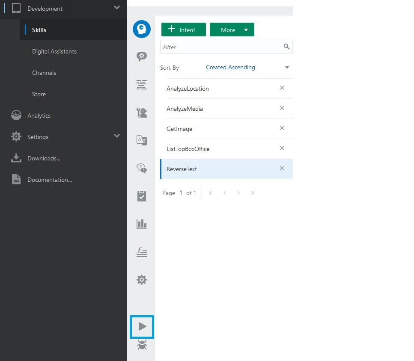Open the clipboard checkmark icon
Screen dimensions: 414x361
141,196
